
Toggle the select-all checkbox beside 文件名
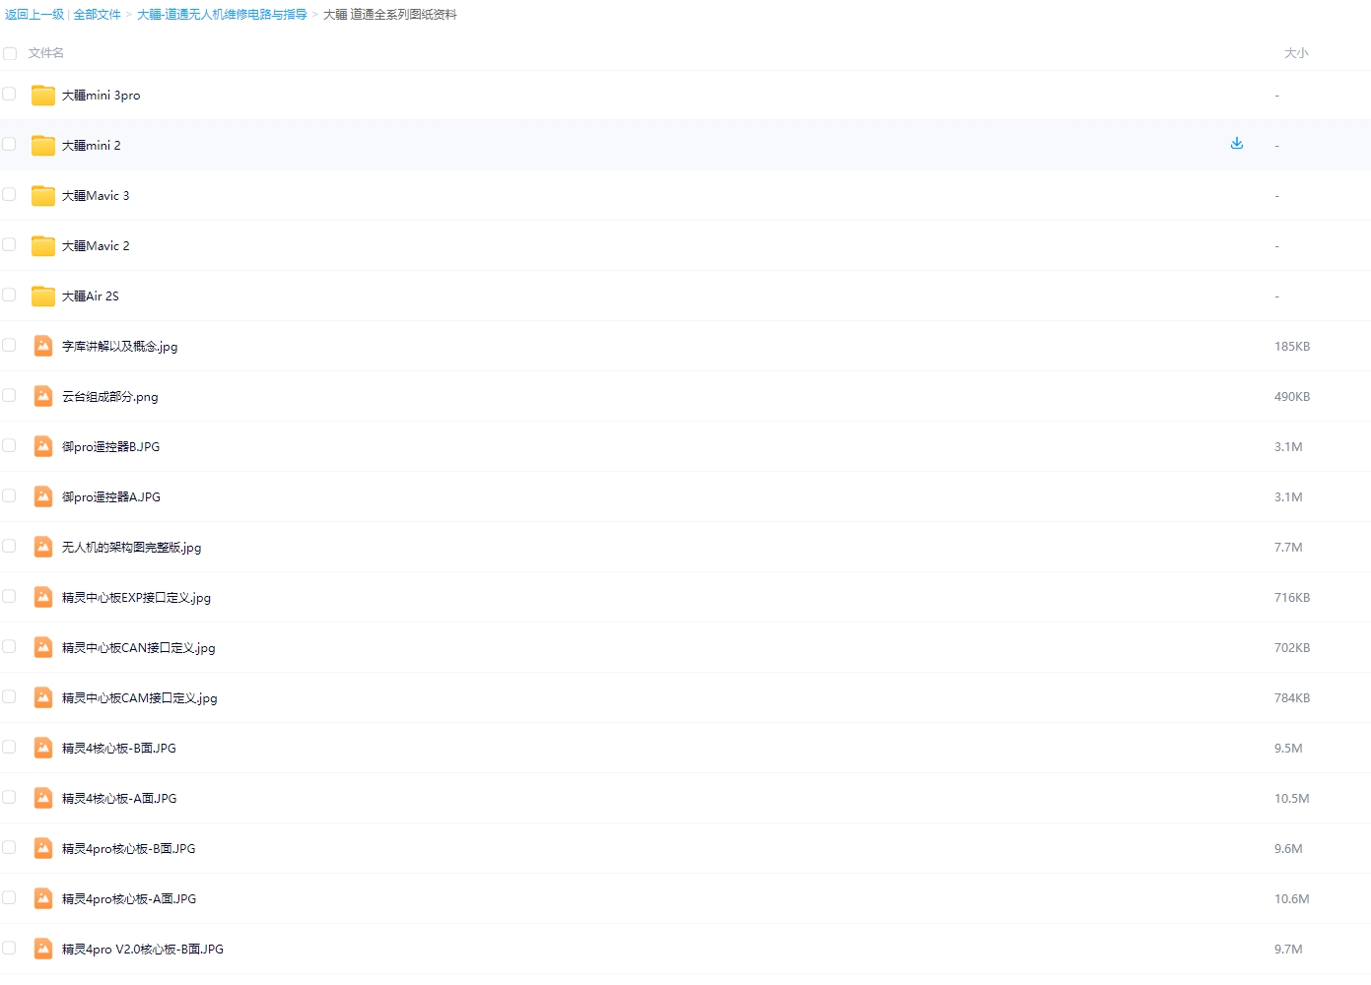tap(10, 53)
